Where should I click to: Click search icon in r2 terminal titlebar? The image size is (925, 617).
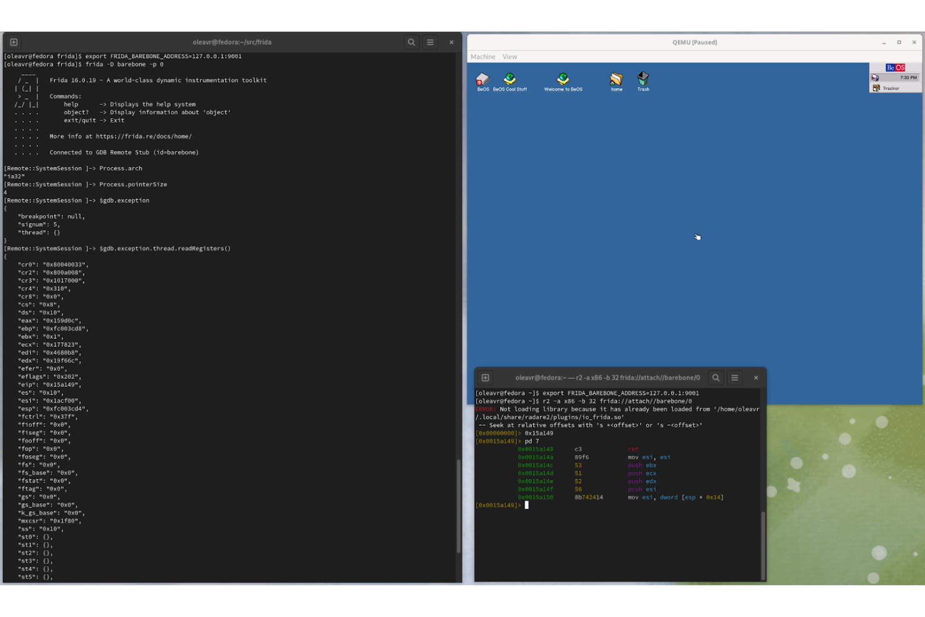click(x=716, y=378)
